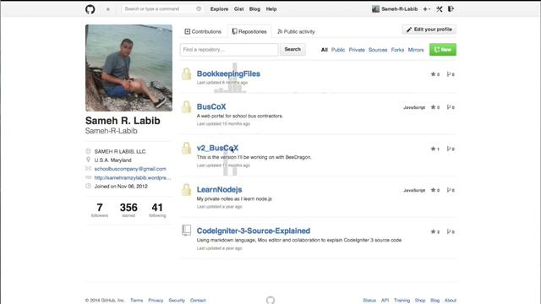Click Sameh-R-Labib avatar in header
Image resolution: width=541 pixels, height=304 pixels.
click(x=375, y=9)
